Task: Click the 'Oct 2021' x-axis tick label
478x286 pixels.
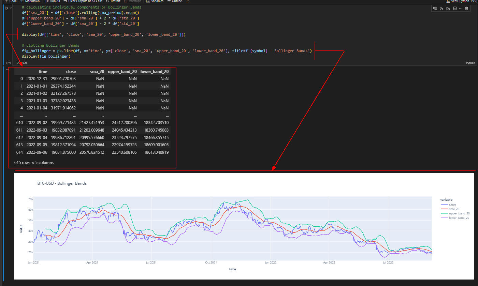Action: pos(211,263)
